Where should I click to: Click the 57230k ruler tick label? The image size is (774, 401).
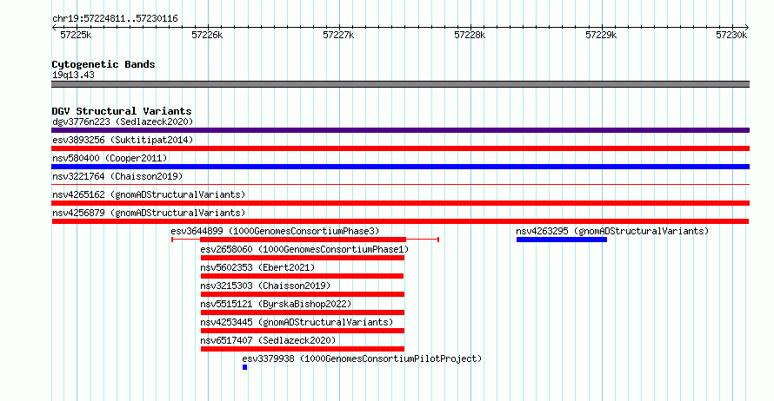coord(731,35)
